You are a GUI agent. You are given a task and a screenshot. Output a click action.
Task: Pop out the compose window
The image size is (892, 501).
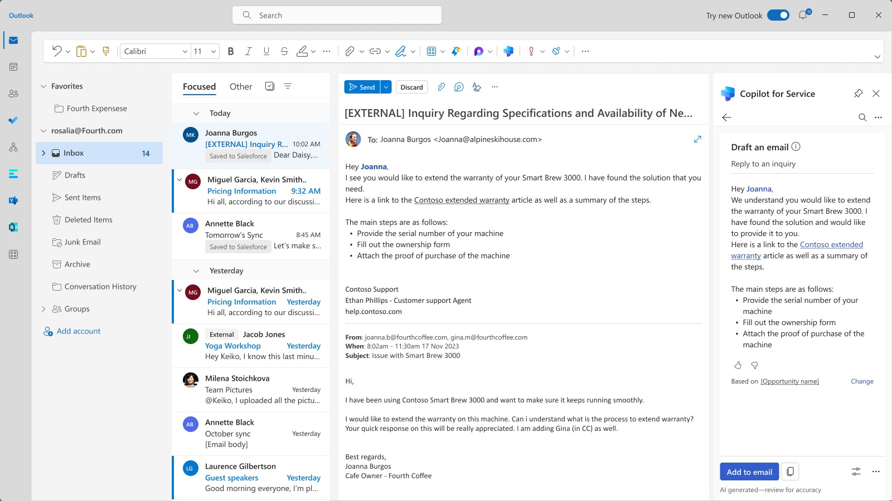(697, 139)
